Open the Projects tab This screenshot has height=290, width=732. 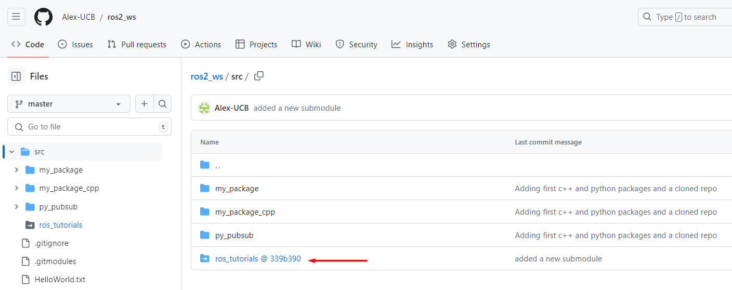coord(256,45)
